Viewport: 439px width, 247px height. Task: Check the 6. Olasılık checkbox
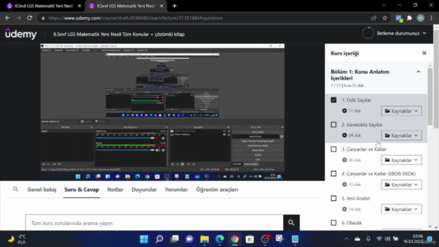pyautogui.click(x=333, y=223)
